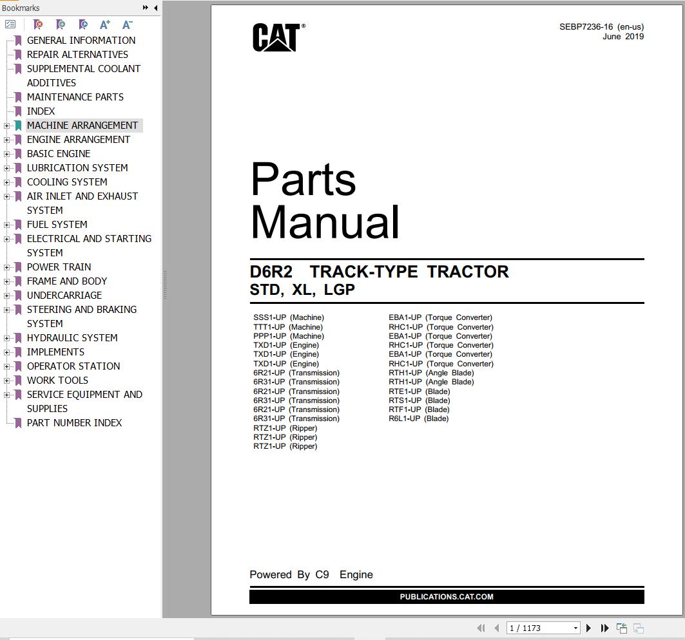Image resolution: width=685 pixels, height=640 pixels.
Task: Expand the Bookmarks panel with double arrow
Action: [146, 8]
